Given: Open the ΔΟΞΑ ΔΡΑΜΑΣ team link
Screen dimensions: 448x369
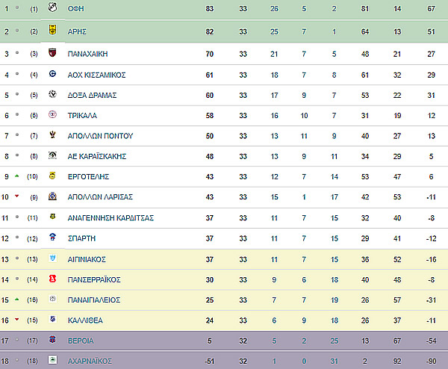Looking at the screenshot, I should coord(92,95).
